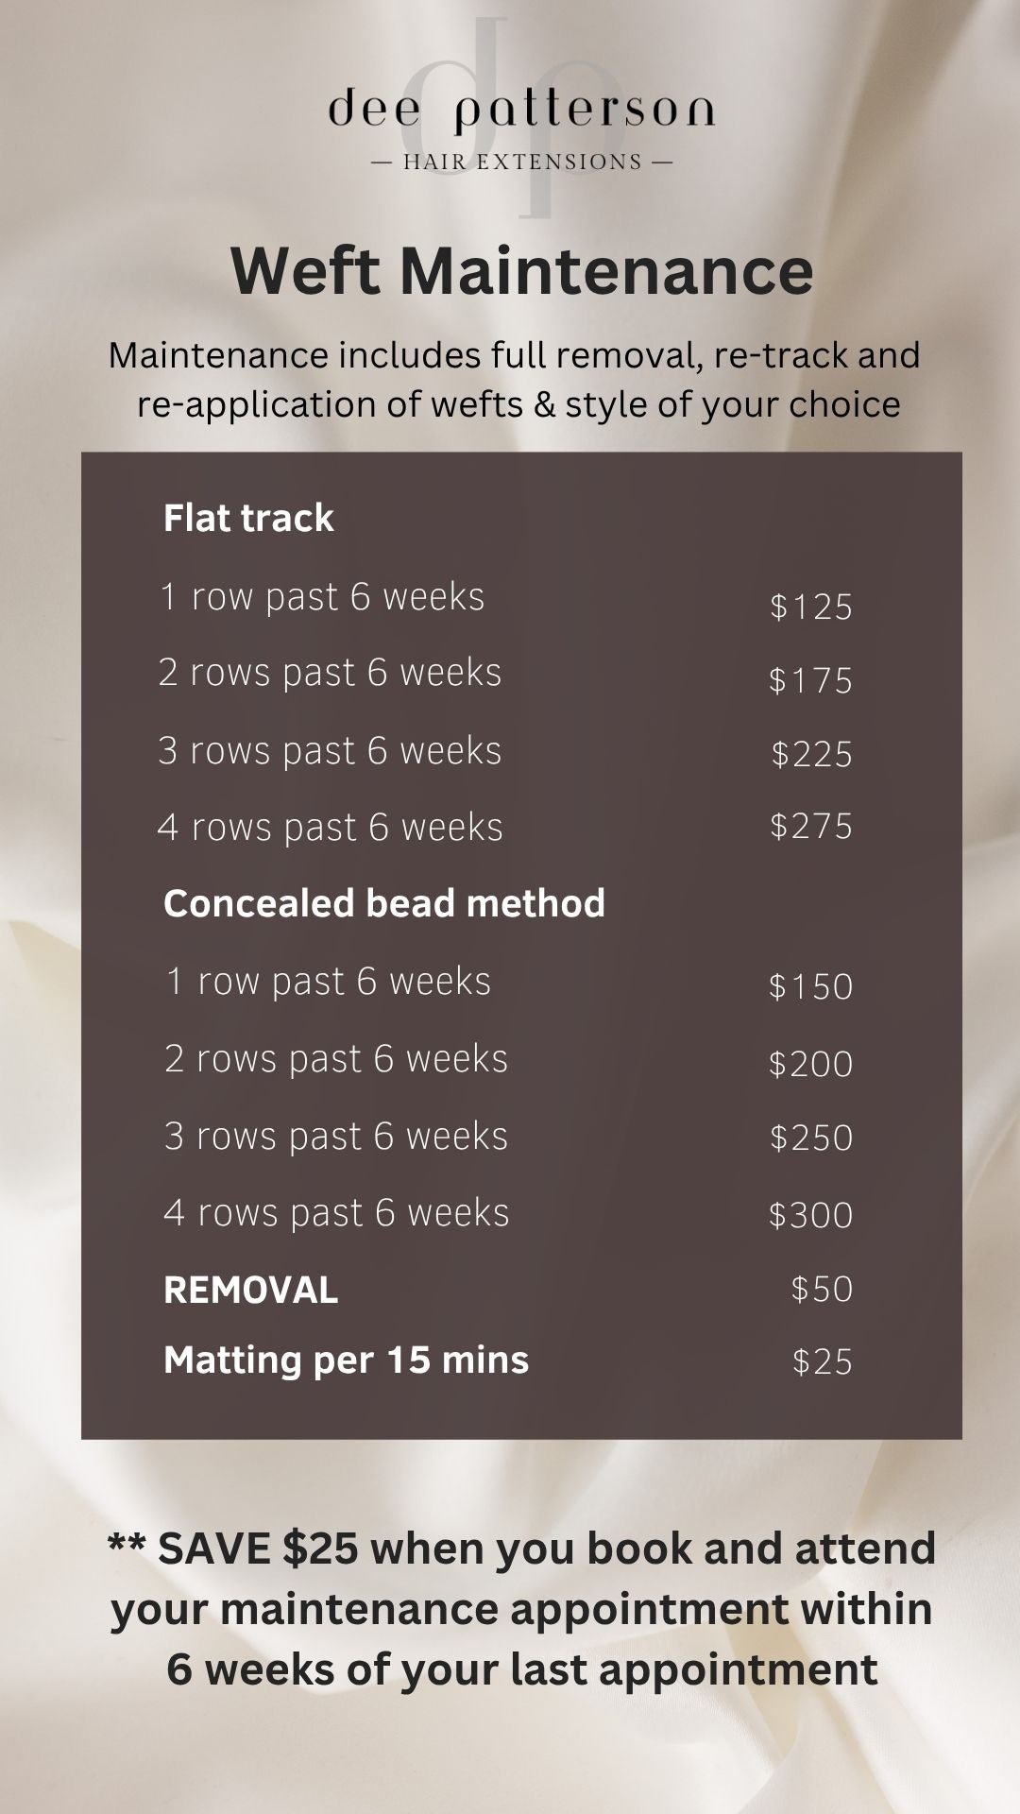Select flat track 2 rows past 6 weeks
The width and height of the screenshot is (1020, 1814).
click(x=330, y=673)
